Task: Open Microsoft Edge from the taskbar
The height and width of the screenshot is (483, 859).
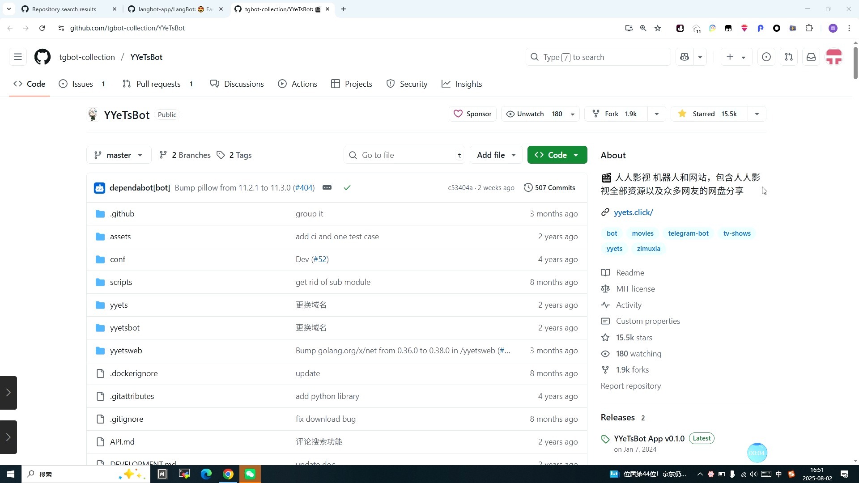Action: pyautogui.click(x=206, y=474)
